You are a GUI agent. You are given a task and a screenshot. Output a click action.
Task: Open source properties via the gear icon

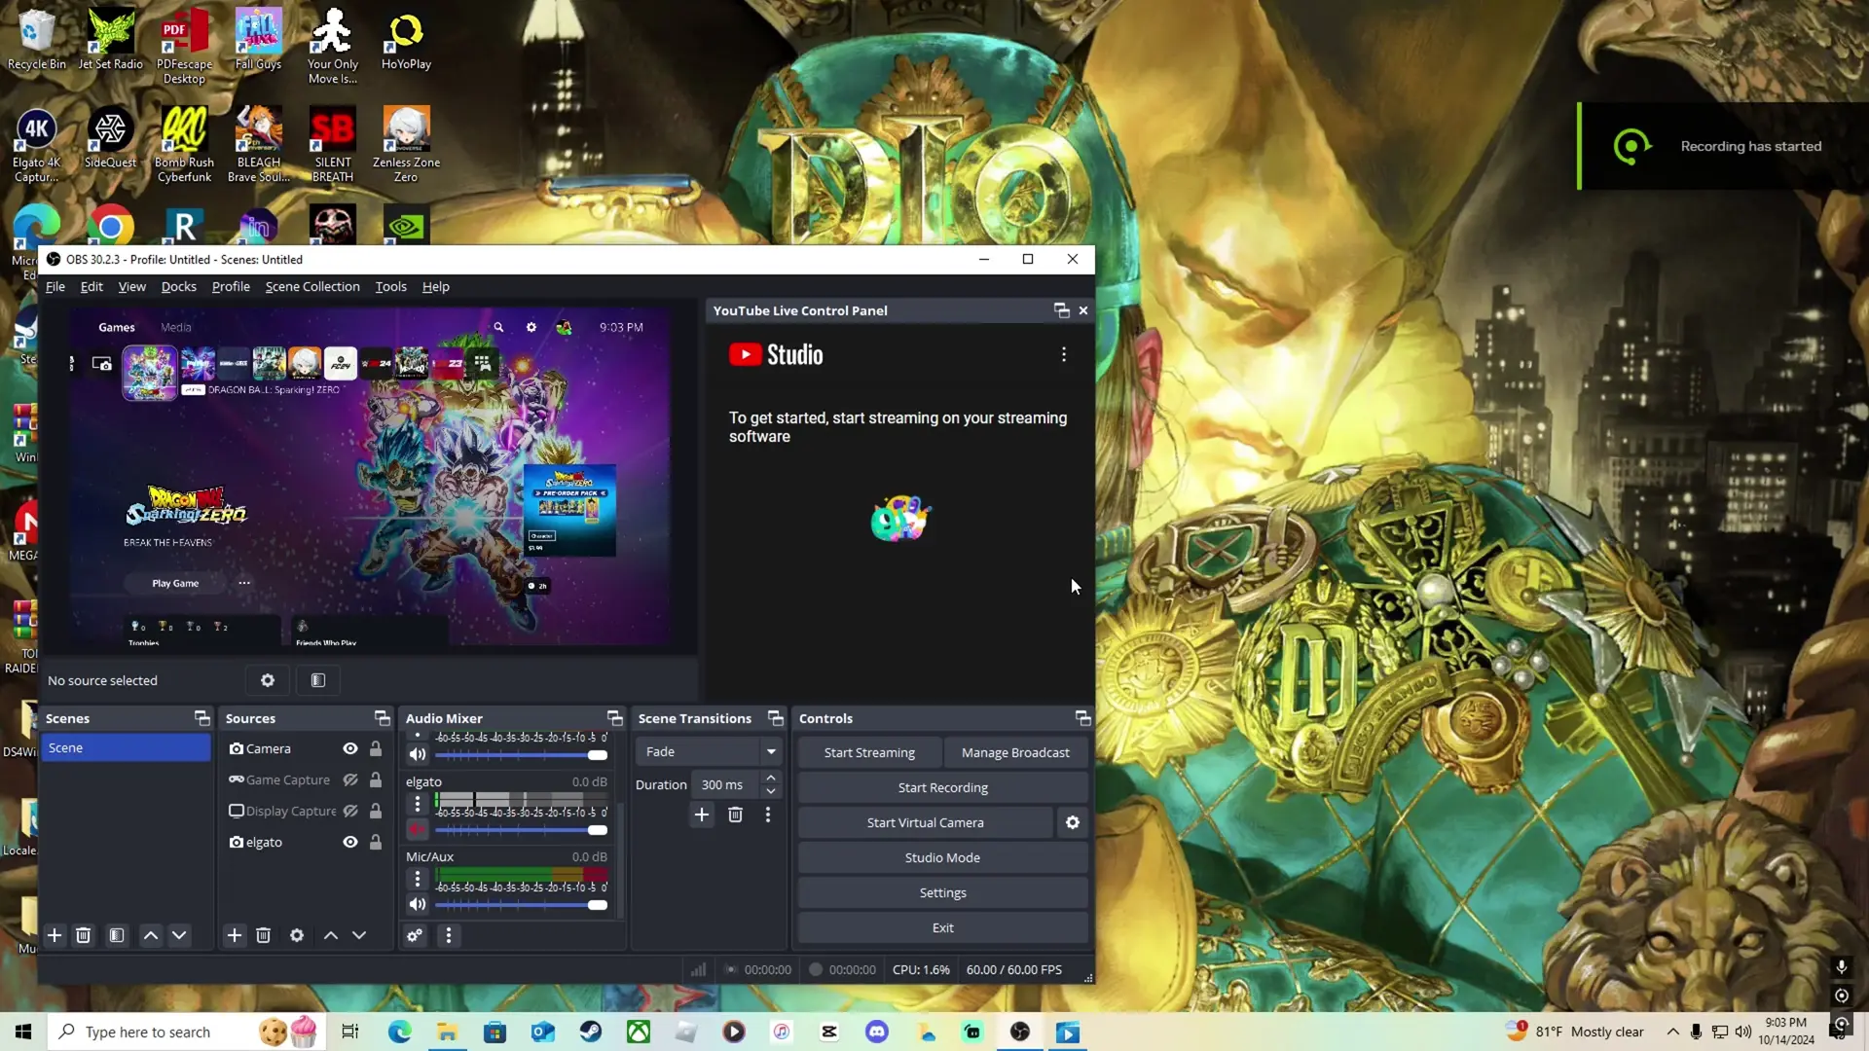pos(297,935)
